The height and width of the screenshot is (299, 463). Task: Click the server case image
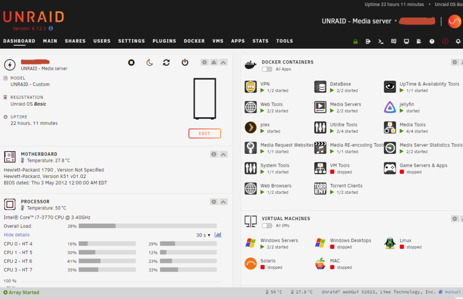[x=205, y=98]
